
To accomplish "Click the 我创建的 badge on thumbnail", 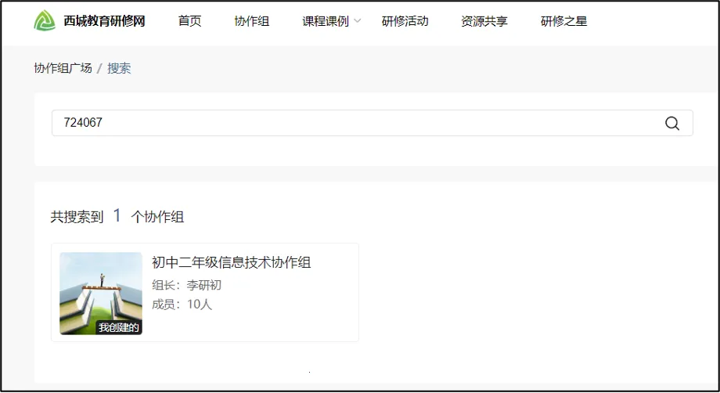I will click(x=119, y=327).
